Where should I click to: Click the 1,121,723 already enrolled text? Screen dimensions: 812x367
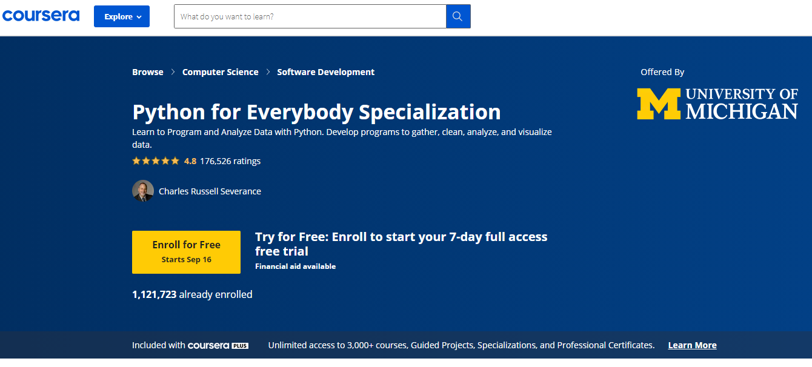pos(192,294)
